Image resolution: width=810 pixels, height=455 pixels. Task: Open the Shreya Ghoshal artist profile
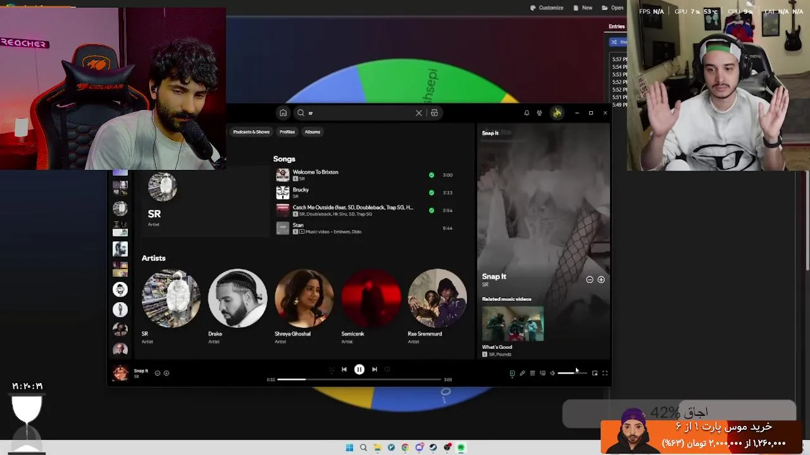pos(304,298)
